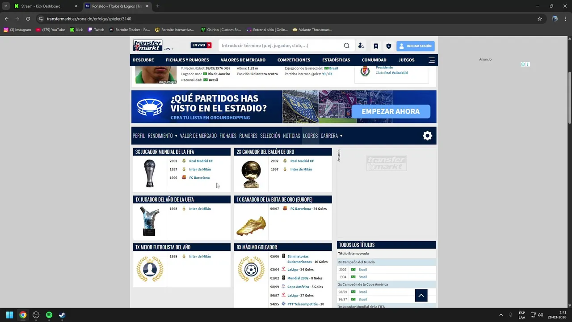The width and height of the screenshot is (572, 322).
Task: Select the Logros tab
Action: pyautogui.click(x=310, y=136)
